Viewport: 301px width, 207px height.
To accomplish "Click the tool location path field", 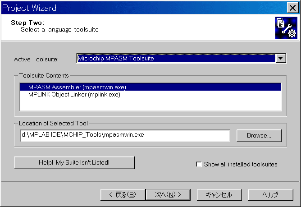I will tap(125, 135).
